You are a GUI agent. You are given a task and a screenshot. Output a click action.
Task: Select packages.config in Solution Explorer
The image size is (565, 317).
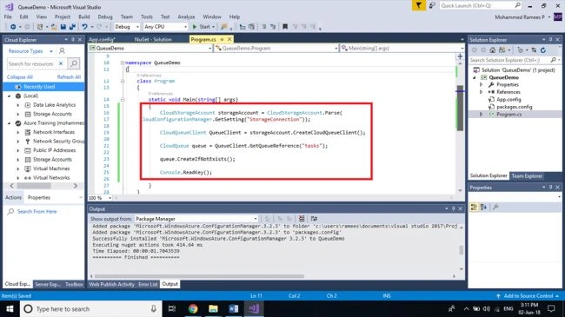515,107
